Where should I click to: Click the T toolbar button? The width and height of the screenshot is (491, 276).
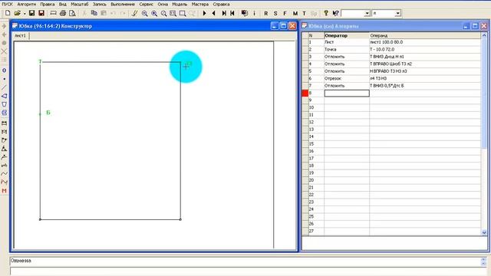coord(304,14)
